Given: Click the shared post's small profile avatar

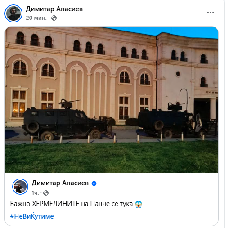Looking at the screenshot, I should pyautogui.click(x=20, y=187).
